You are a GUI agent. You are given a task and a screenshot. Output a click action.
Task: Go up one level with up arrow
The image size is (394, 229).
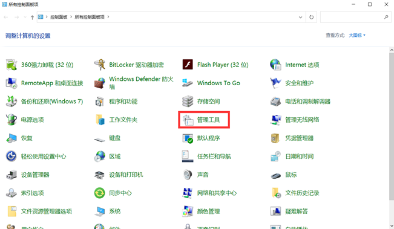32,17
